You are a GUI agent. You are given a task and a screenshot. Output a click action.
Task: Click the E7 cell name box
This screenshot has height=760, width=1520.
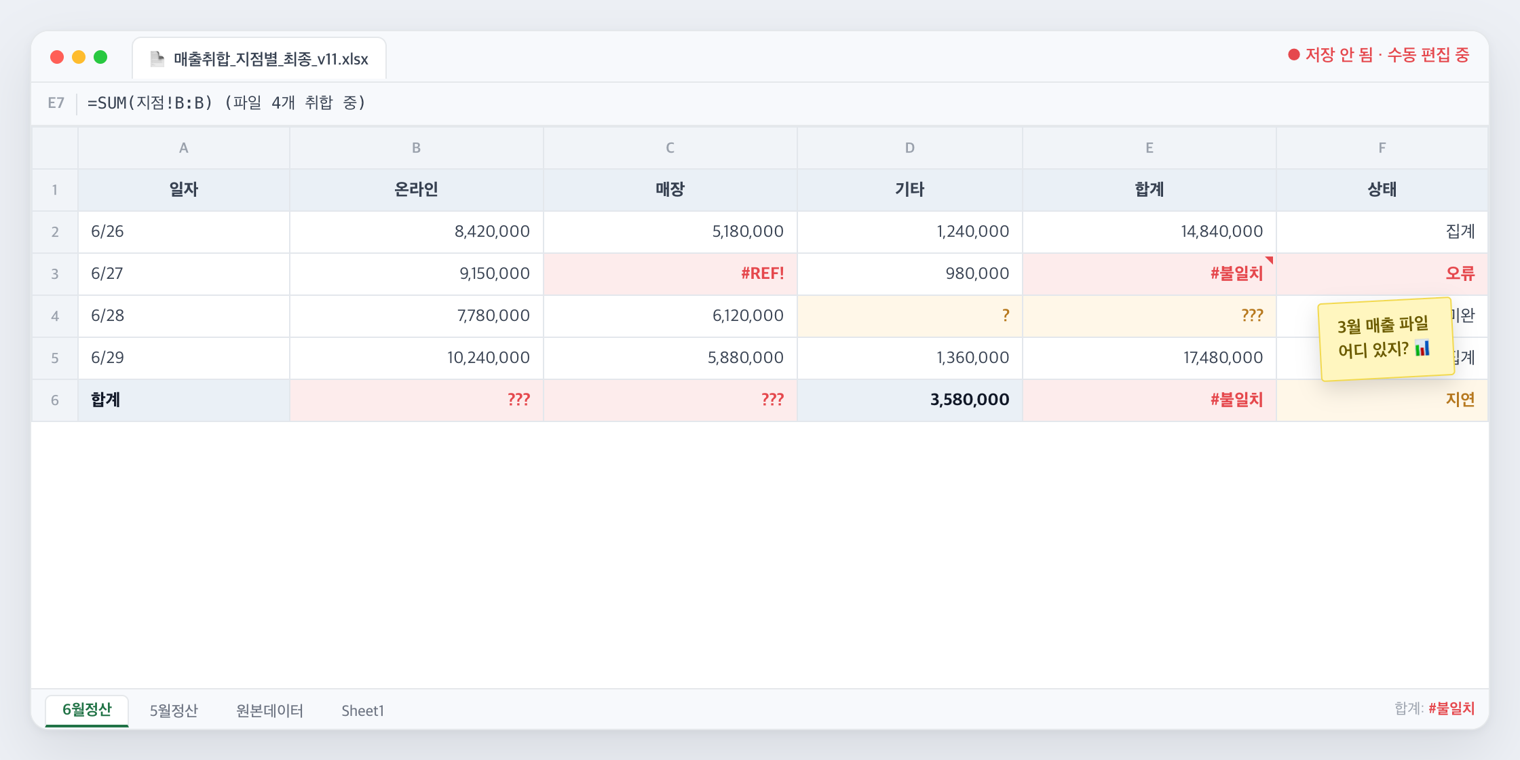click(56, 103)
